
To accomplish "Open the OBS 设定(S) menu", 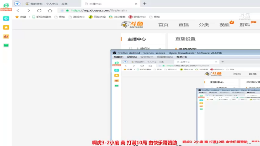I will [132, 57].
